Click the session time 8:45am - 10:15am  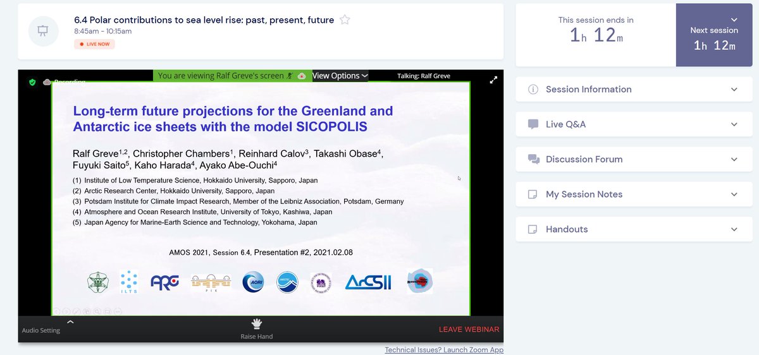[102, 32]
